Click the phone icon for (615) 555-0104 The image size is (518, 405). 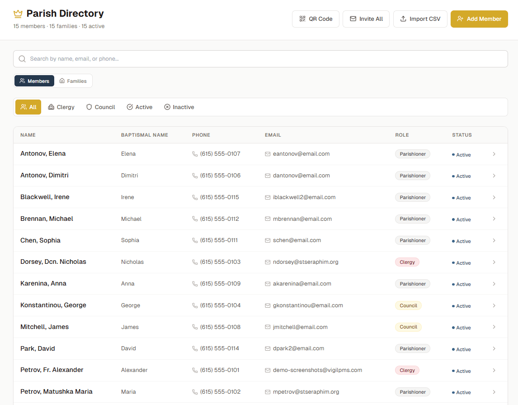pos(195,305)
